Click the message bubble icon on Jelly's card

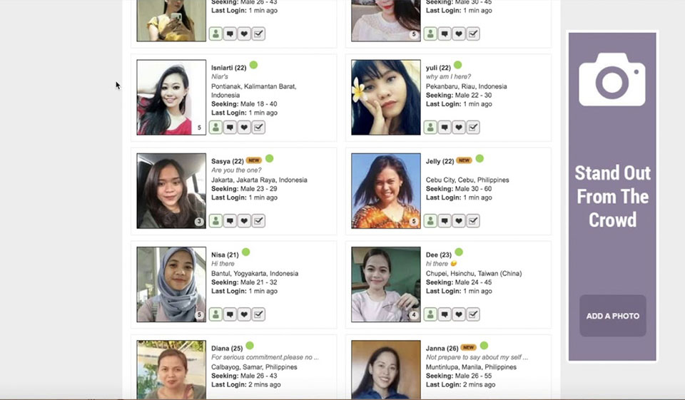pyautogui.click(x=445, y=221)
